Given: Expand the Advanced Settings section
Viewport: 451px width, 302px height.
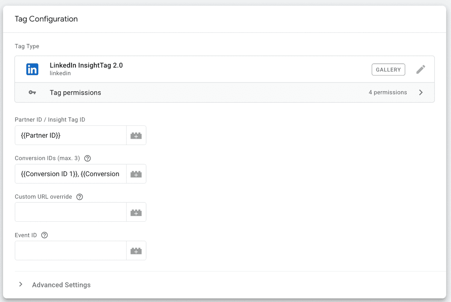Looking at the screenshot, I should [61, 285].
